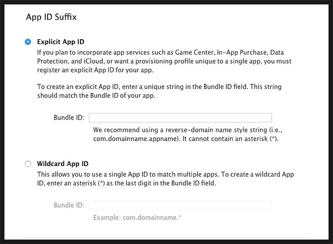333x244 pixels.
Task: Click the Bundle ID label under Explicit App ID
Action: pyautogui.click(x=69, y=118)
